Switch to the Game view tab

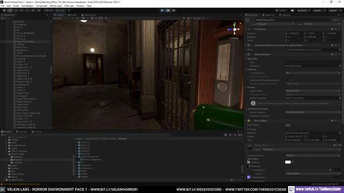point(73,15)
